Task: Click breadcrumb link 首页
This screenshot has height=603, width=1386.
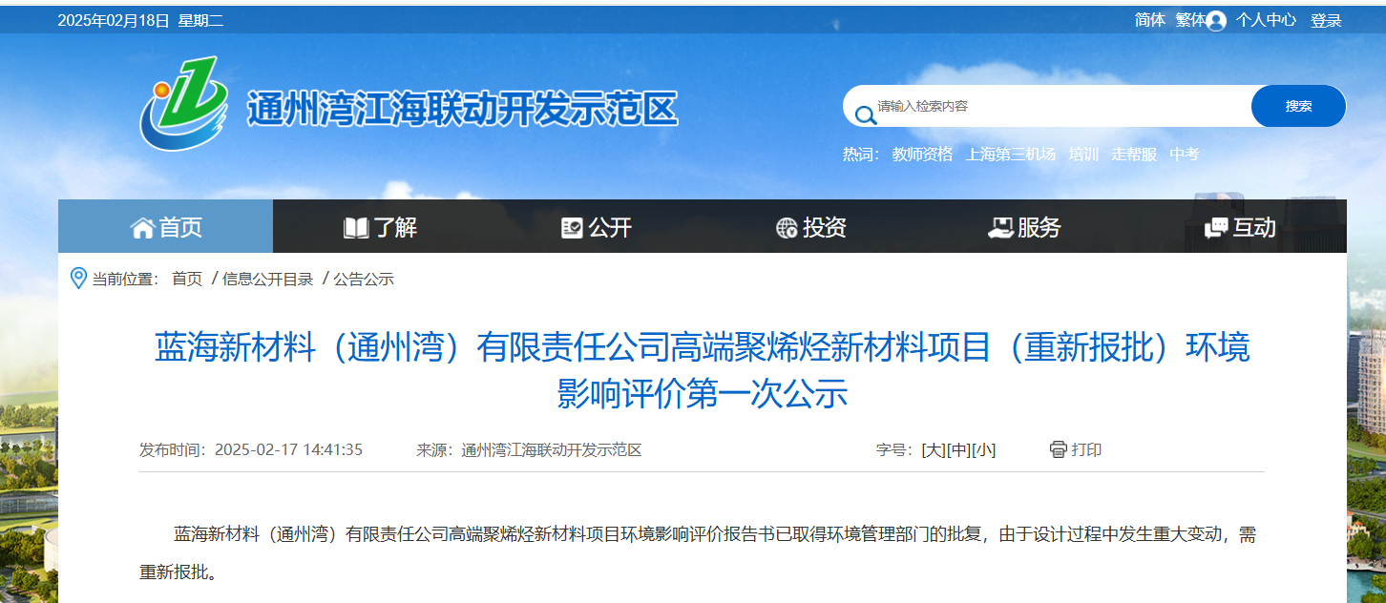Action: pyautogui.click(x=187, y=279)
